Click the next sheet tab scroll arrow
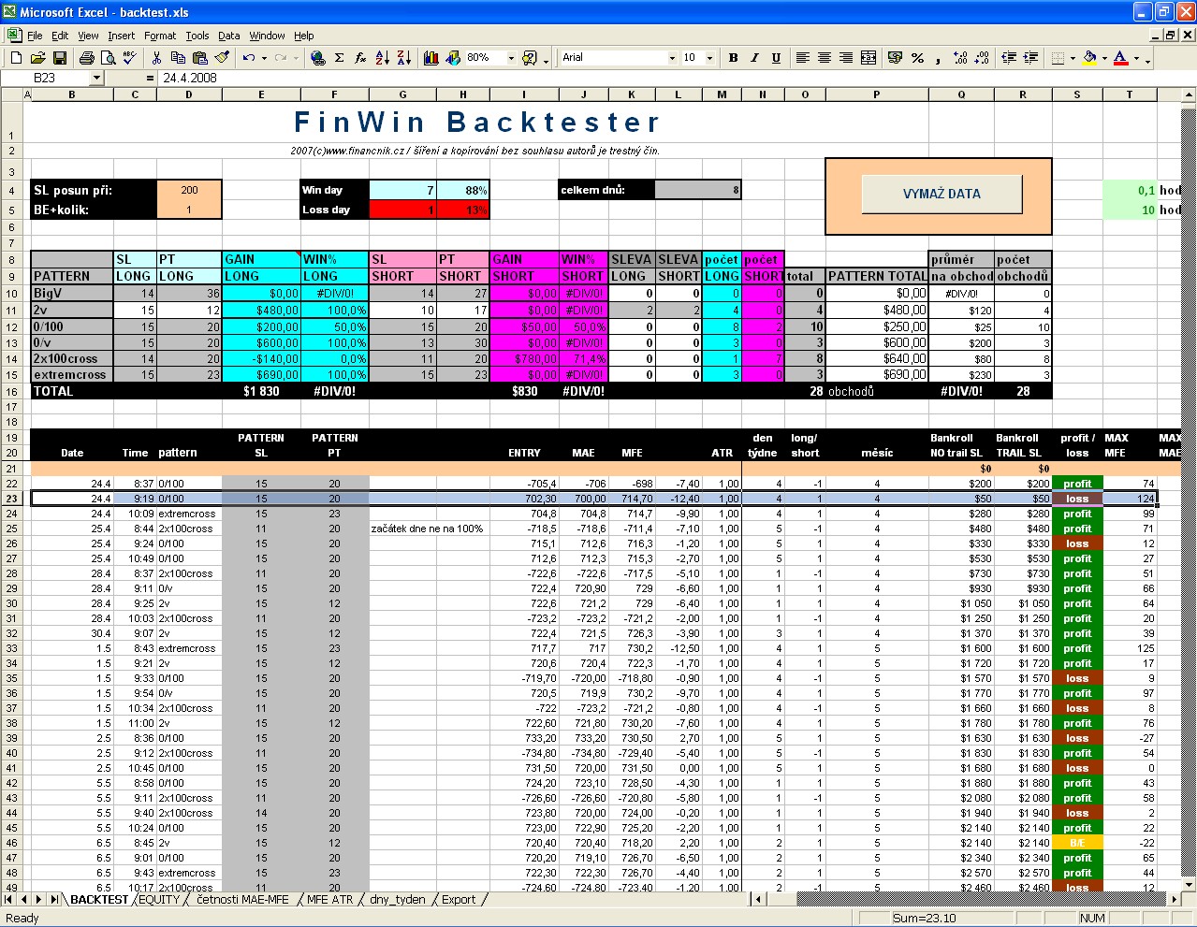 (x=38, y=900)
